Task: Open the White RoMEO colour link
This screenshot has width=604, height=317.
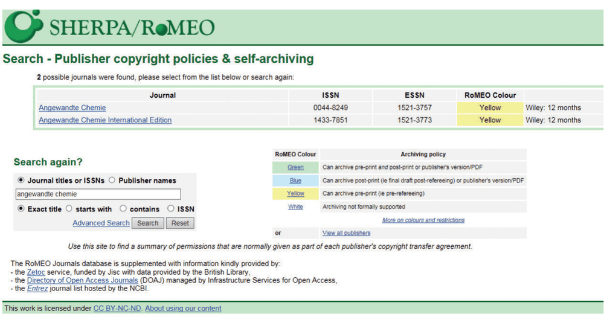Action: point(295,207)
